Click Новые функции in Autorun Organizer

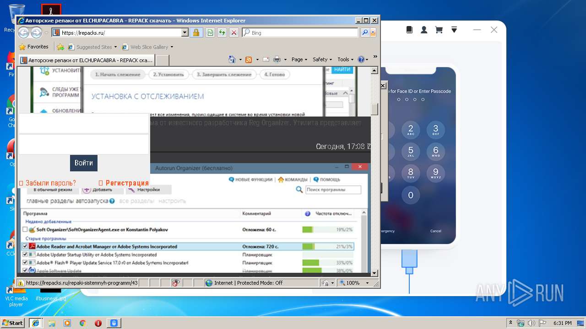[250, 180]
